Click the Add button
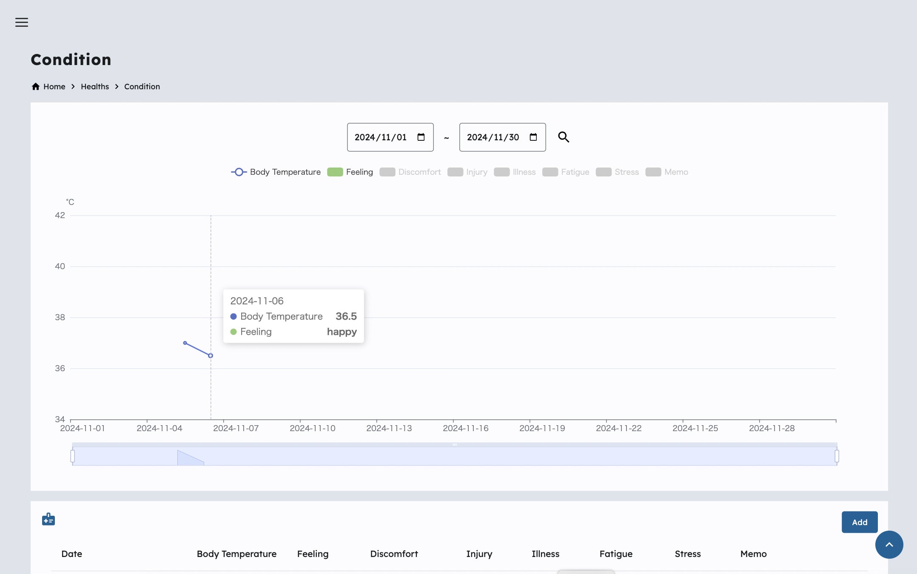The image size is (917, 574). coord(860,522)
